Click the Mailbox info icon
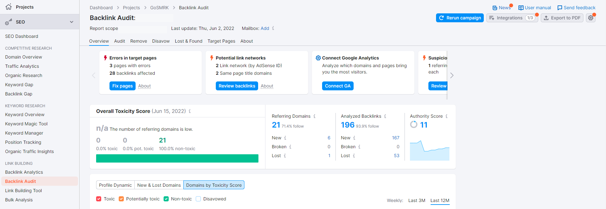Image resolution: width=606 pixels, height=209 pixels. click(x=273, y=28)
